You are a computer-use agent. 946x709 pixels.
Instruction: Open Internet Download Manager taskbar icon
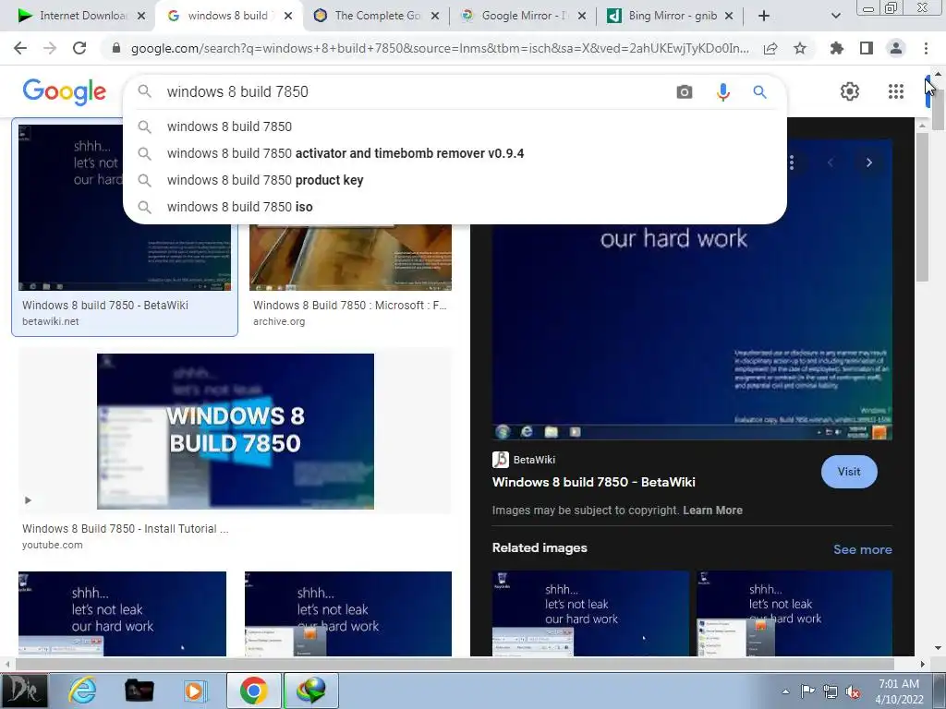coord(311,691)
